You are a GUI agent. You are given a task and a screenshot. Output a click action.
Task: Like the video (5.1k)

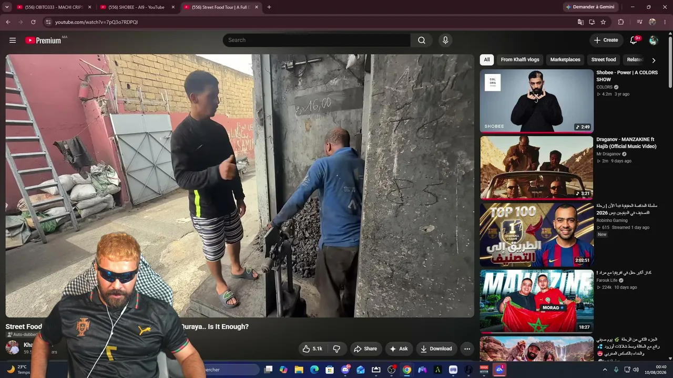tap(312, 349)
